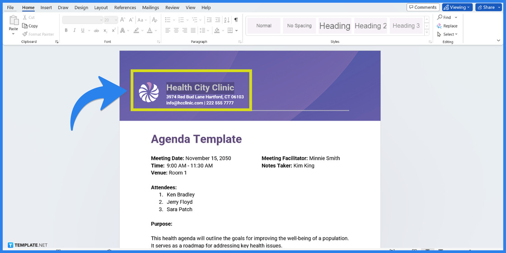
Task: Apply superscript formatting
Action: click(x=113, y=31)
